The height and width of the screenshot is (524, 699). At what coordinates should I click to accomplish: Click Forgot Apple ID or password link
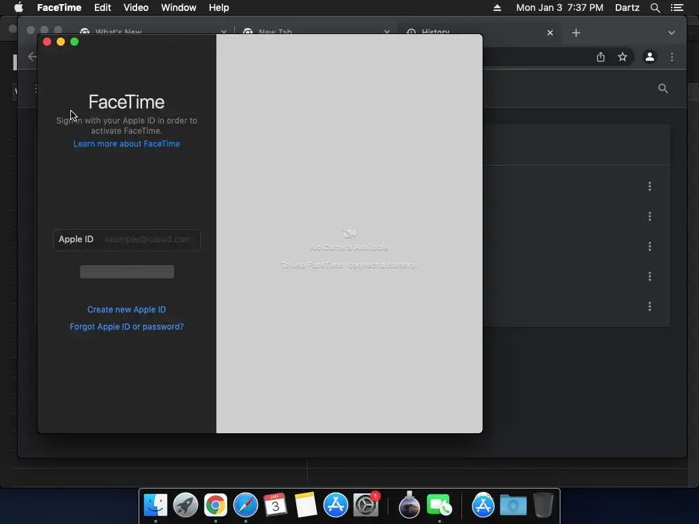(126, 327)
